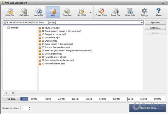Click the VLC cone icon of 03 Chances.mp3
Screen dimensions: 168x114
(40, 41)
